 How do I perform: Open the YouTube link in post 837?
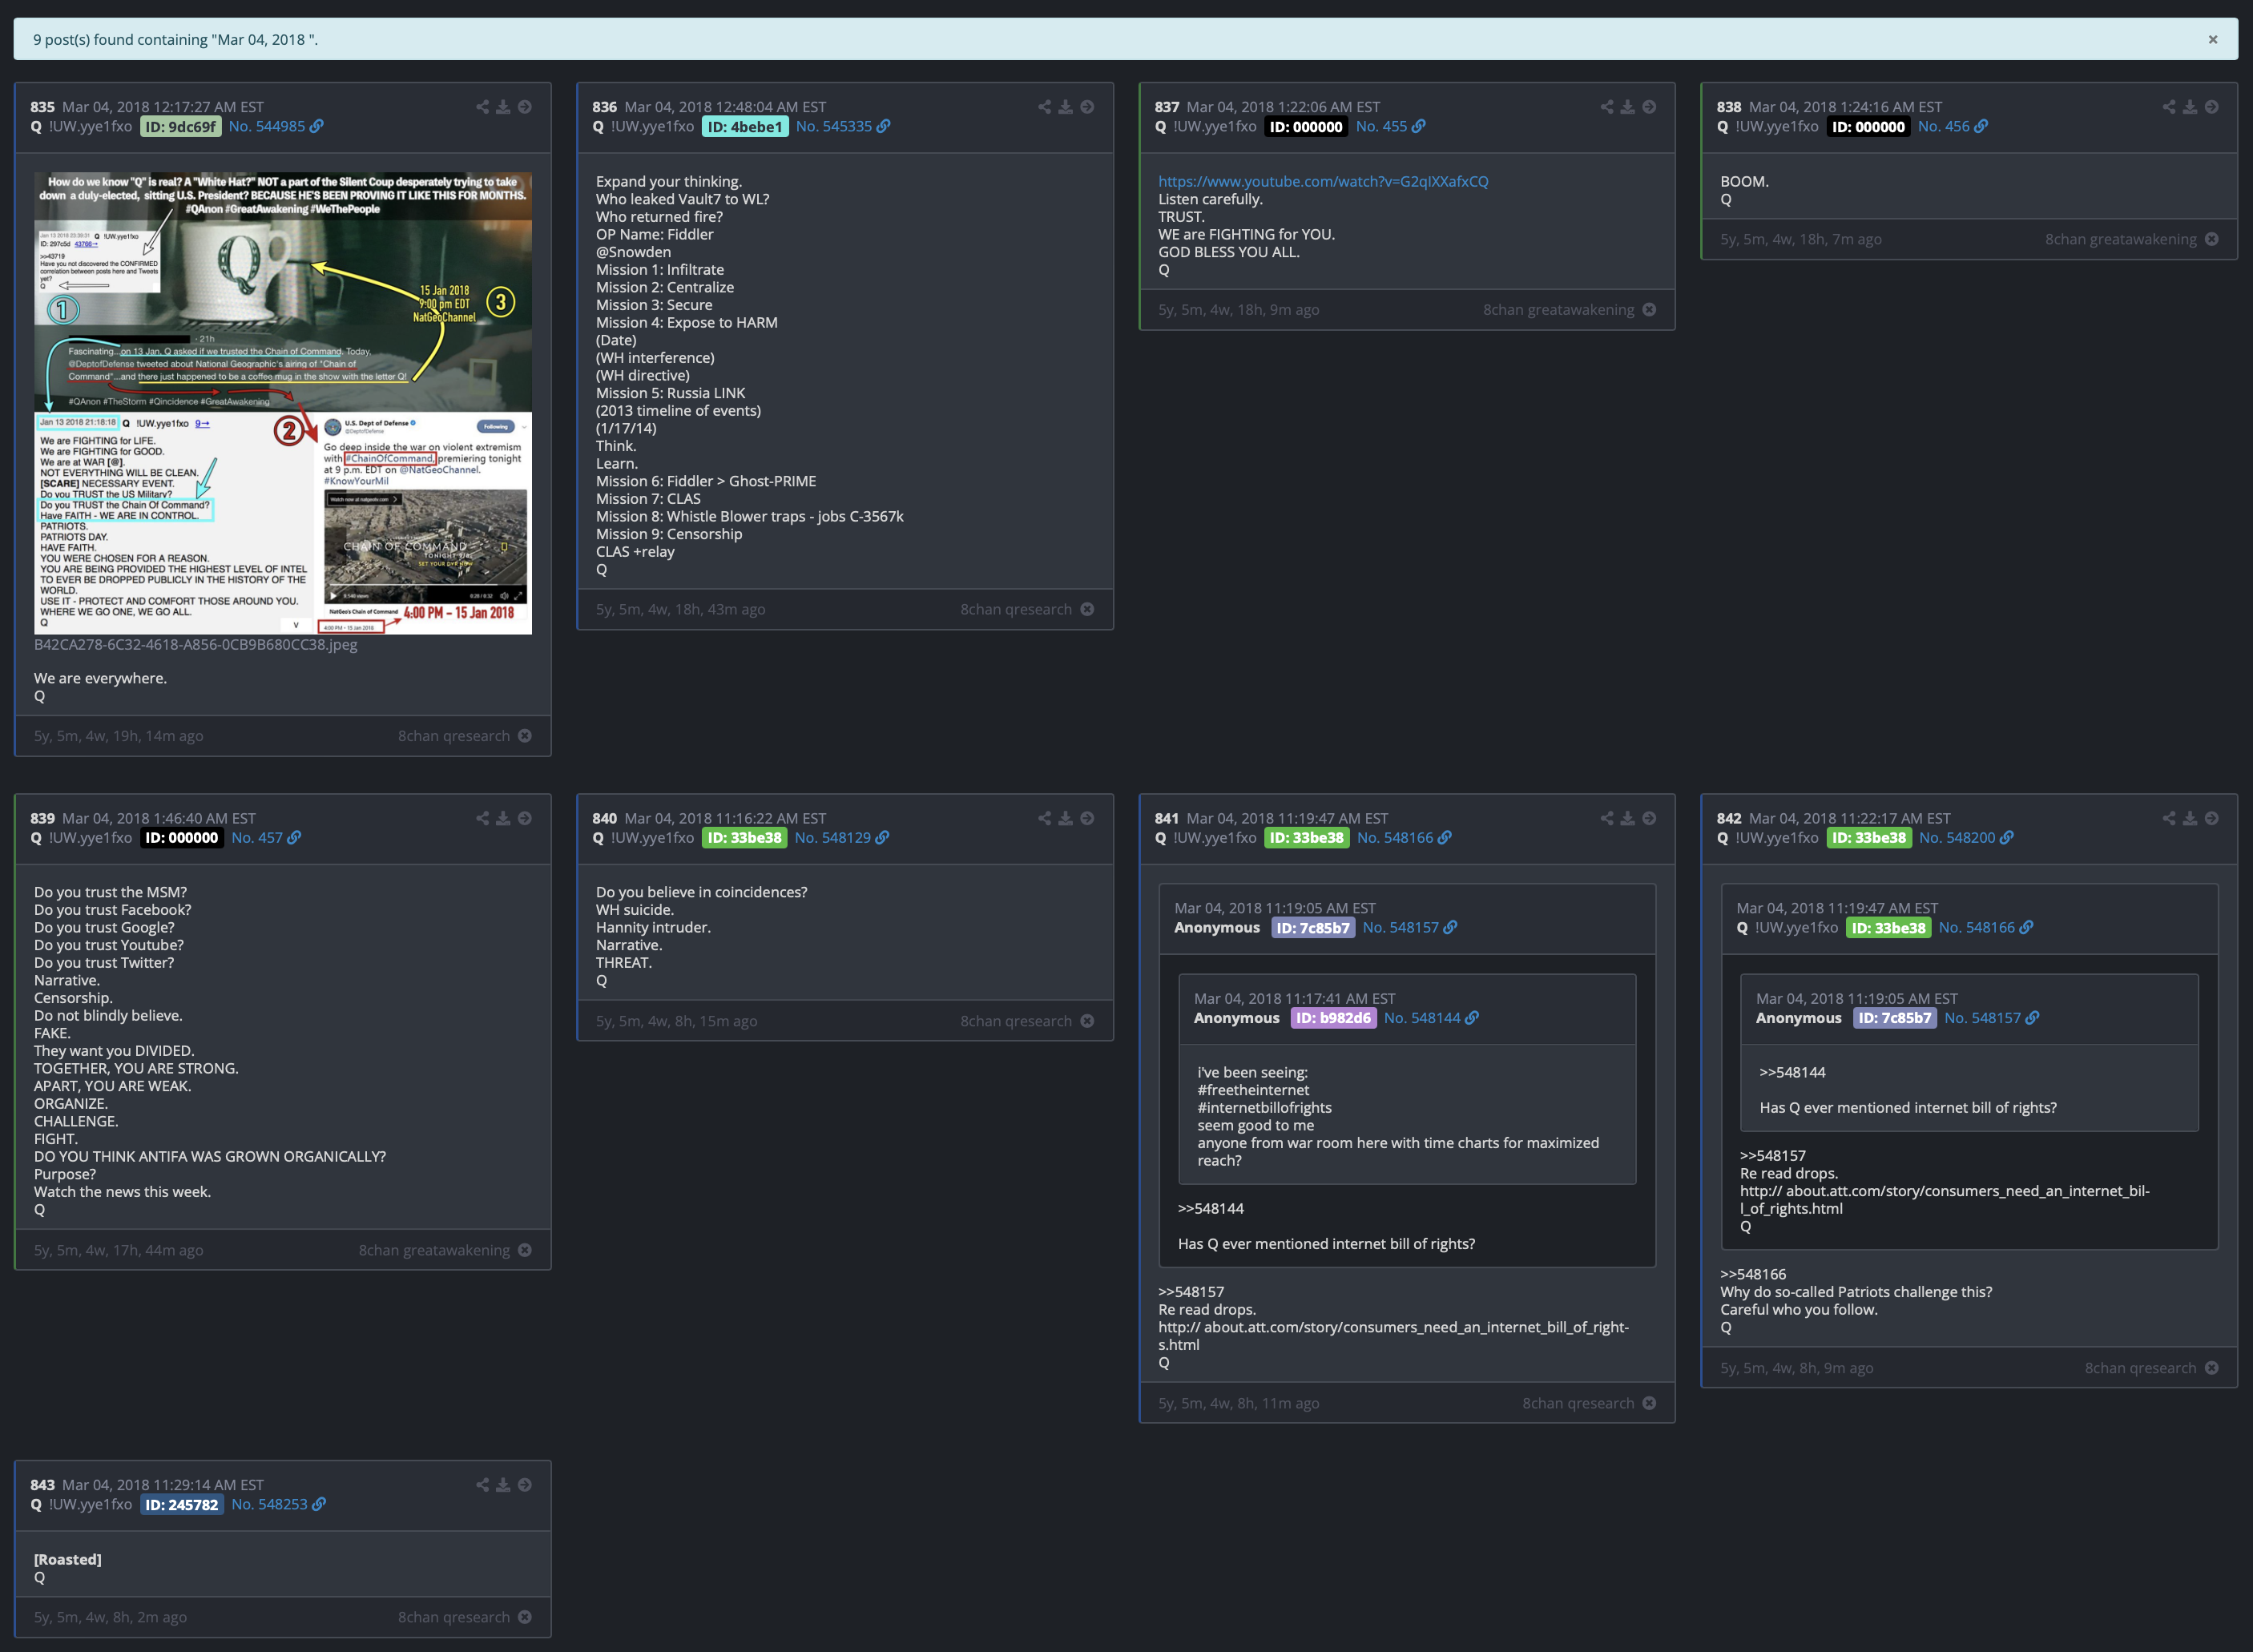(x=1323, y=181)
